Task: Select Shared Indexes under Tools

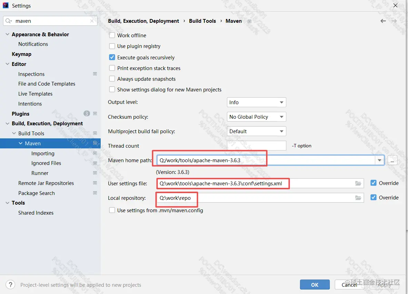Action: [36, 213]
